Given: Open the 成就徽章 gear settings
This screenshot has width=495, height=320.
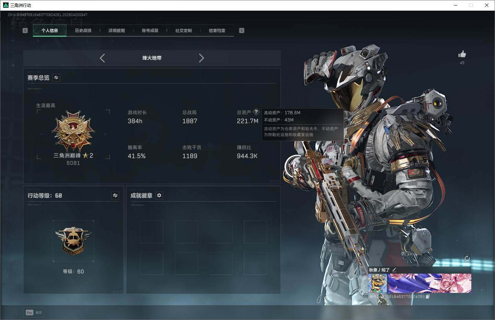Looking at the screenshot, I should point(159,195).
